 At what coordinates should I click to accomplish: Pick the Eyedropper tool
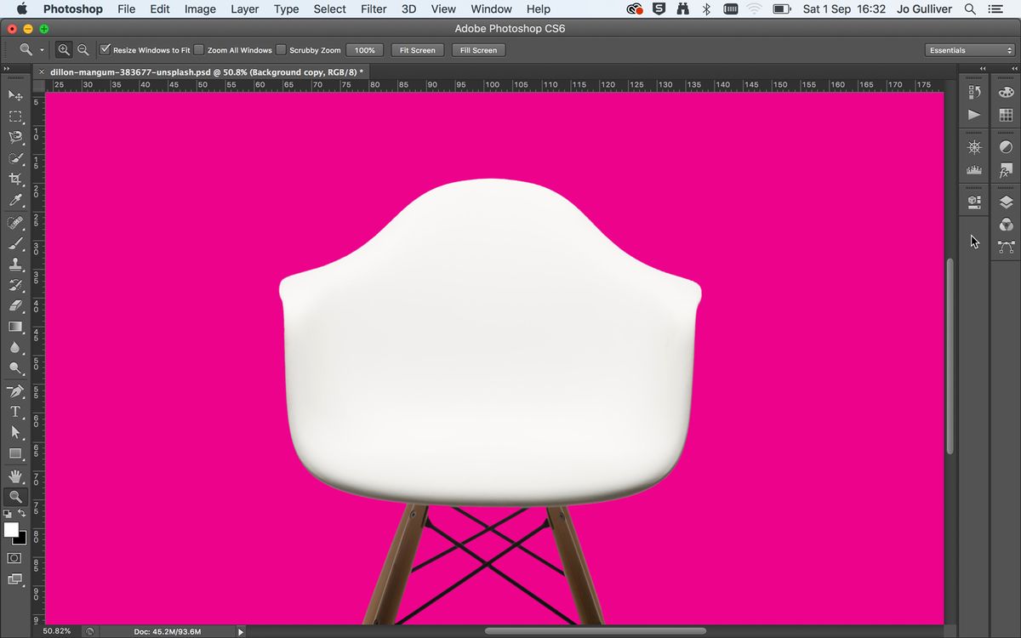[x=15, y=201]
